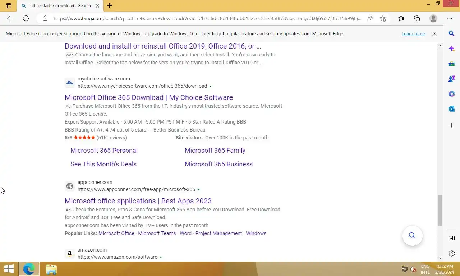Open the Collections panel
This screenshot has width=460, height=276.
click(417, 18)
